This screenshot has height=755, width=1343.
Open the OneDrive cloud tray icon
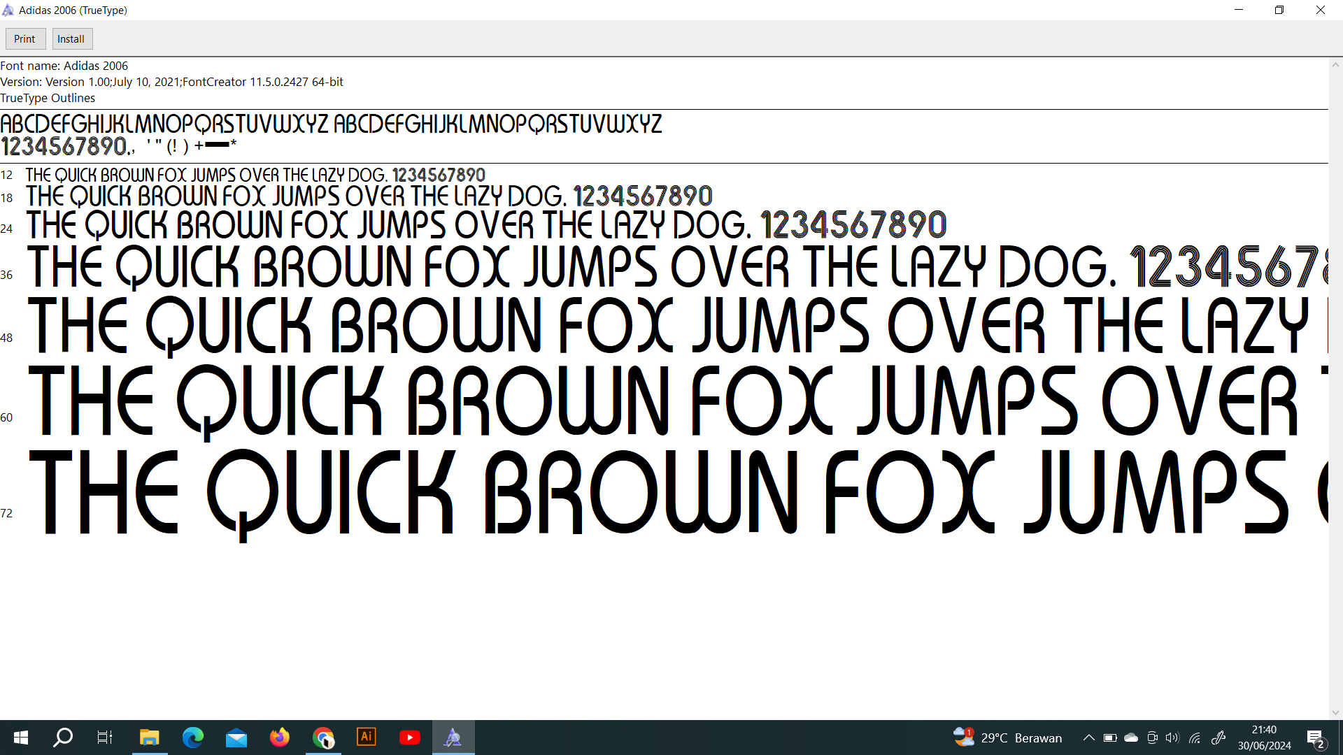pos(1131,738)
